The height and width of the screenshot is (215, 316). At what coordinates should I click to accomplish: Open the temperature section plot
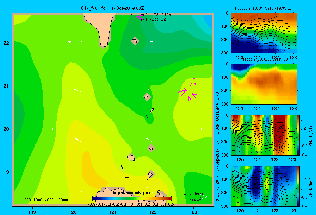pyautogui.click(x=264, y=33)
